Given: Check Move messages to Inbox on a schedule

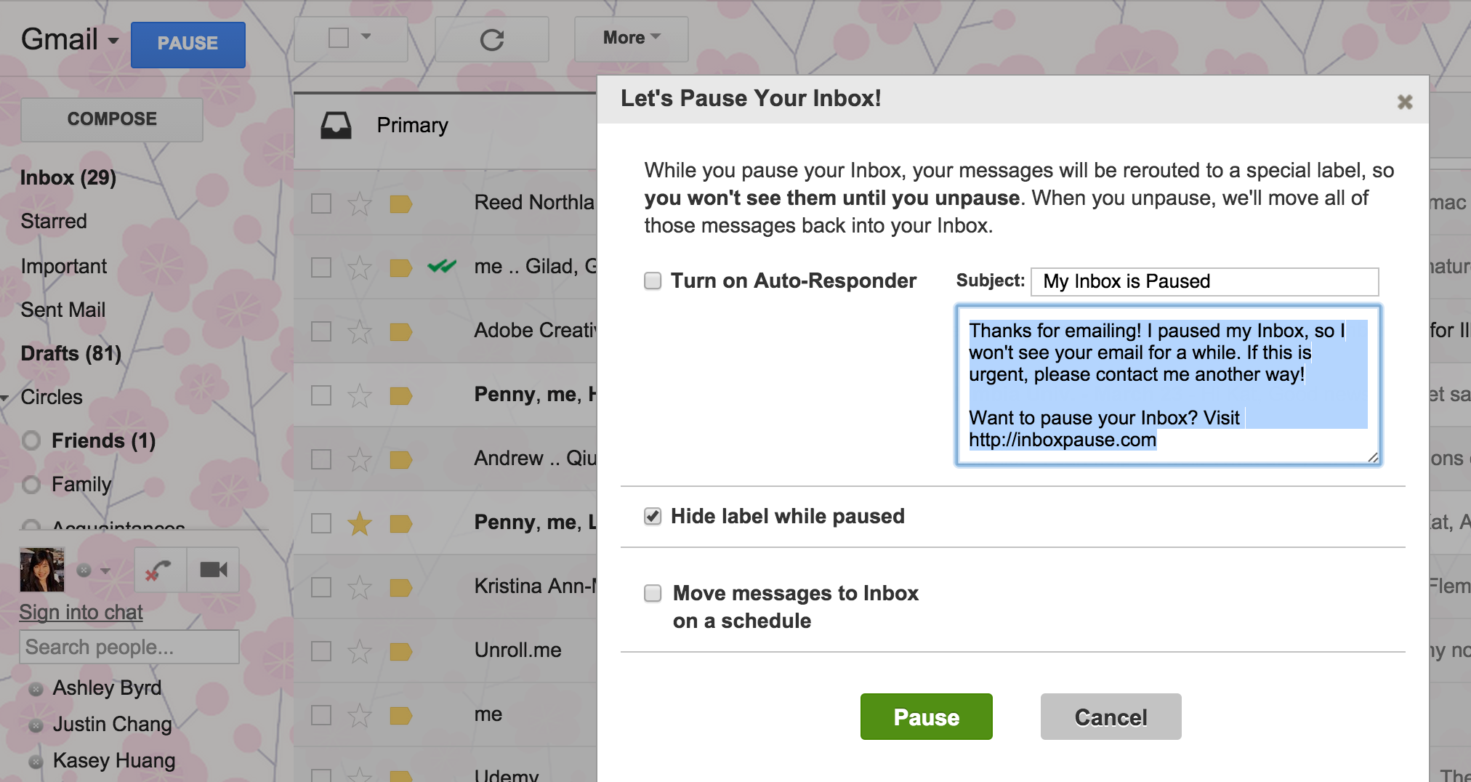Looking at the screenshot, I should click(653, 593).
